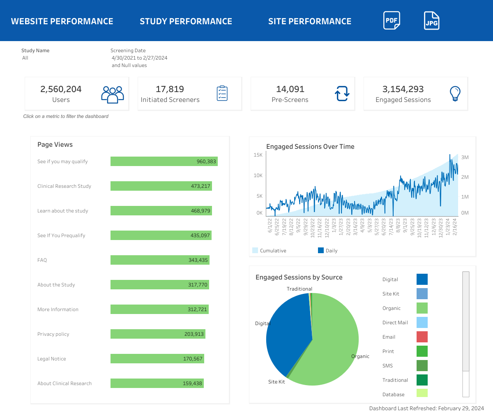The image size is (493, 411).
Task: Open the Website Performance tab
Action: 62,21
